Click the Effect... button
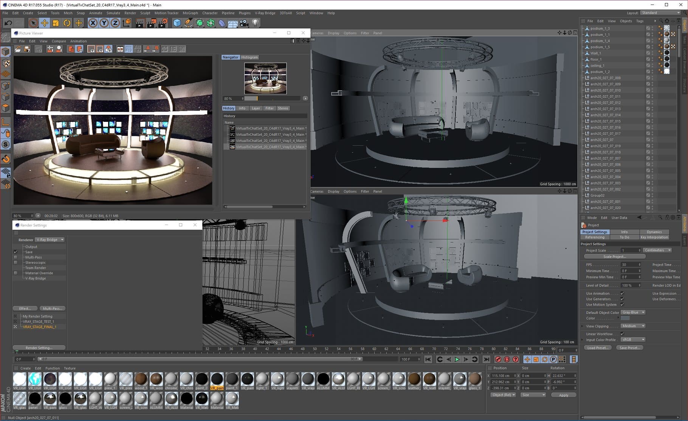The width and height of the screenshot is (688, 421). 25,309
